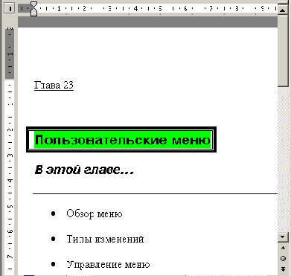Image resolution: width=291 pixels, height=276 pixels.
Task: Click the bullet item "Управление меню"
Action: [109, 265]
